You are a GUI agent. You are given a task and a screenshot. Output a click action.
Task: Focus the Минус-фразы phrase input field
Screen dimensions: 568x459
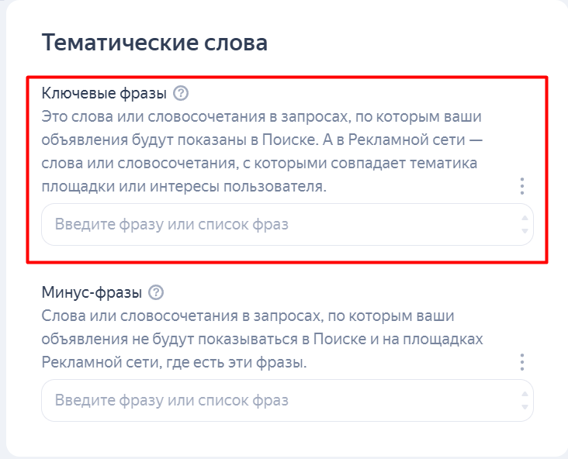click(x=287, y=400)
